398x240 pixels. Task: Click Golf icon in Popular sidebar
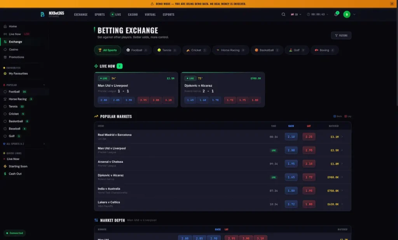click(5, 136)
